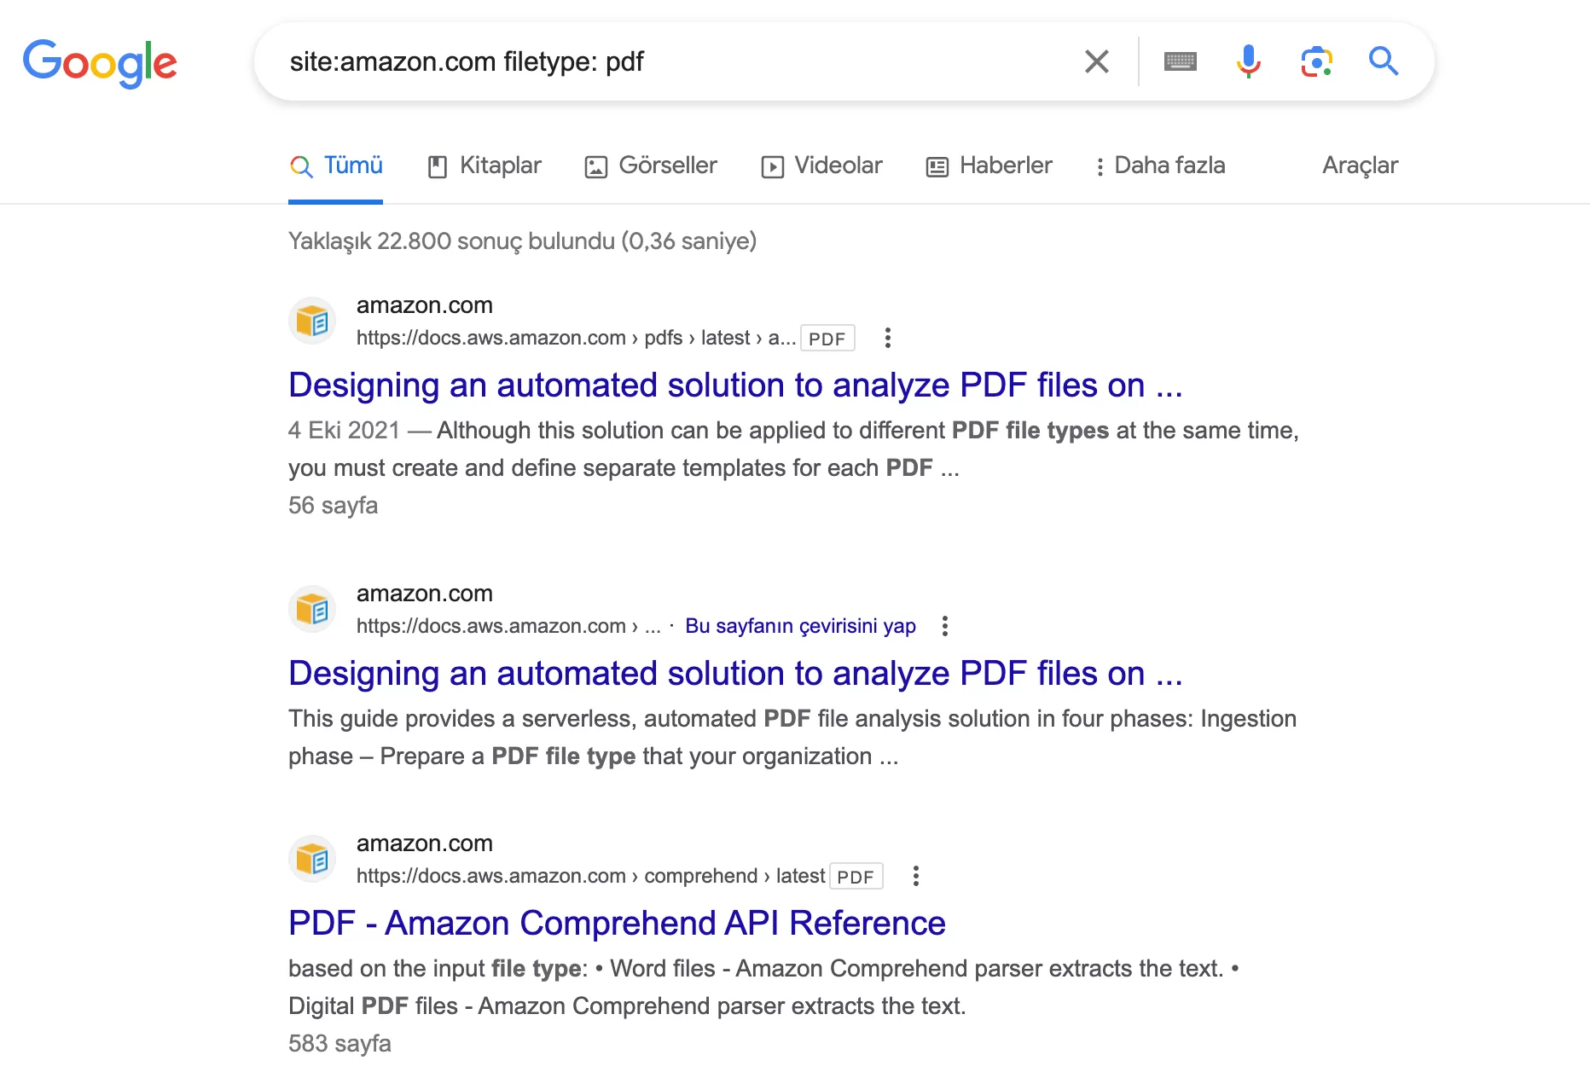
Task: Click the '56 sayfa' page count text
Action: click(x=333, y=506)
